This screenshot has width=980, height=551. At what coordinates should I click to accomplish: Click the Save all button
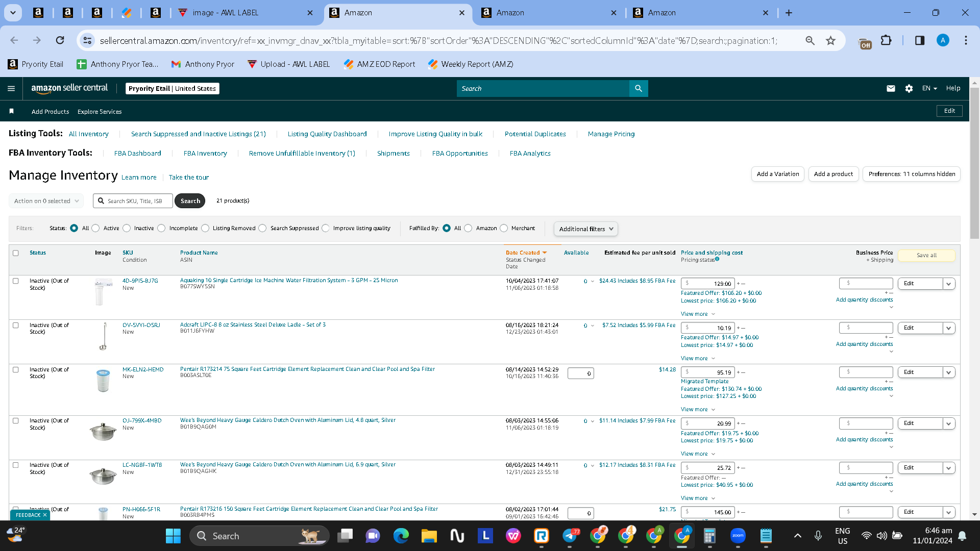(926, 256)
